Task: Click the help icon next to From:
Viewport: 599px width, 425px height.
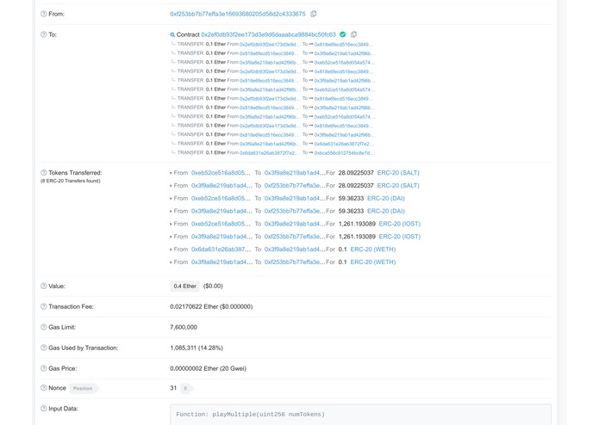Action: 44,14
